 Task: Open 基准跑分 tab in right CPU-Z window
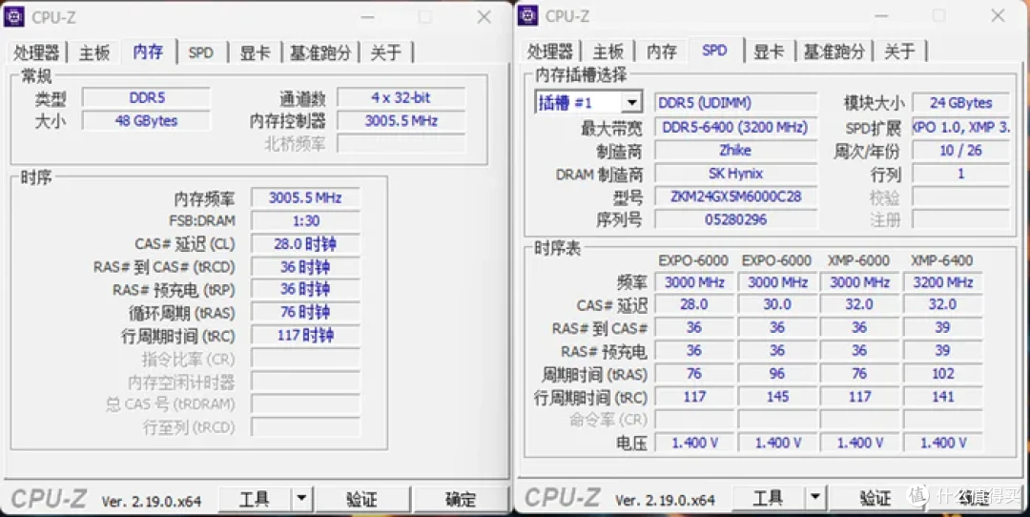(x=834, y=52)
